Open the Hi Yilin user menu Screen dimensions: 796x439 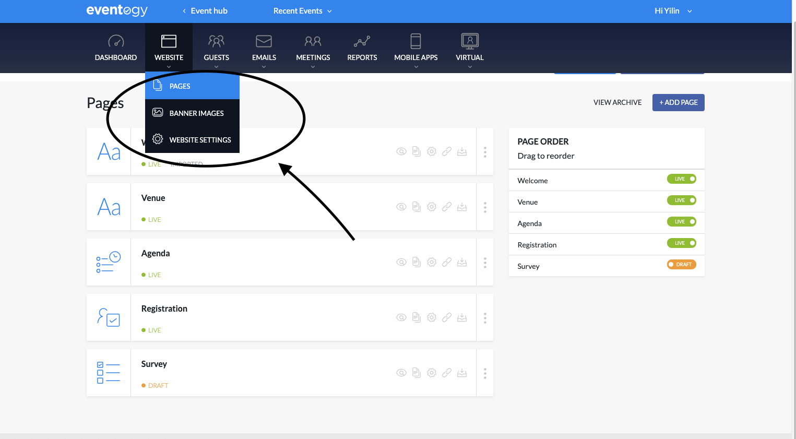click(673, 11)
